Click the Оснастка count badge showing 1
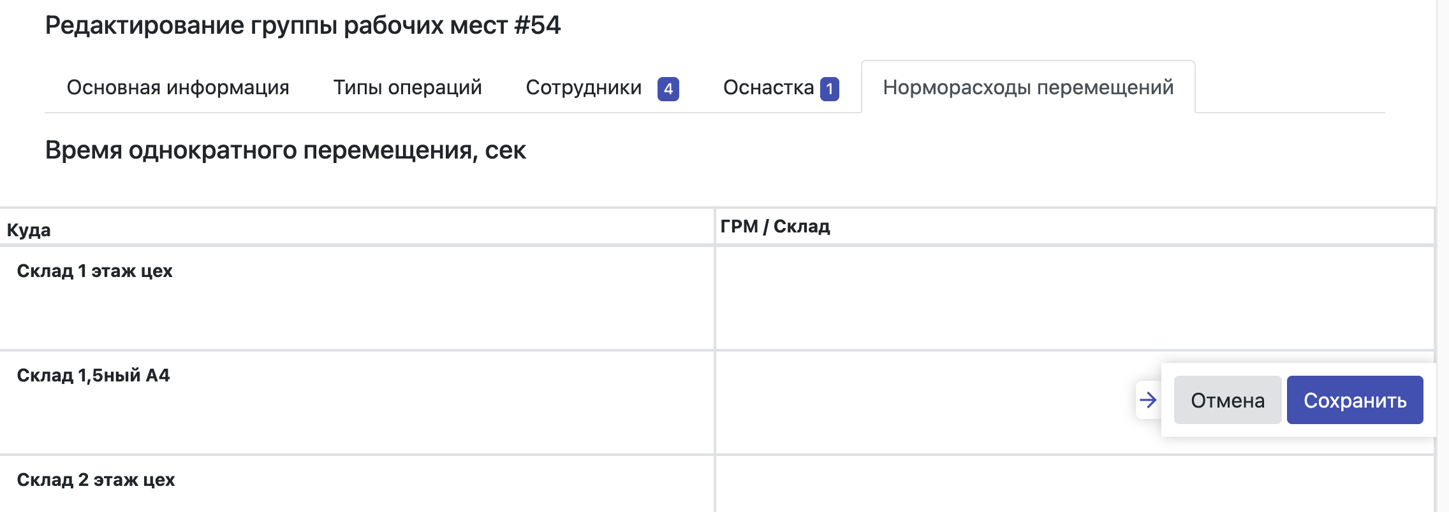 (x=829, y=89)
